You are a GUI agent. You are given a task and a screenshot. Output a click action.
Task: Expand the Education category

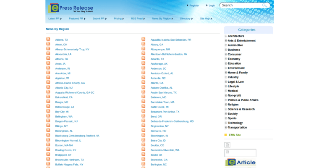pyautogui.click(x=226, y=63)
